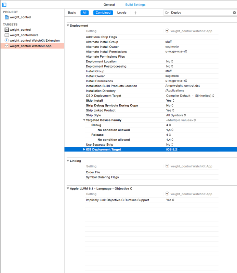This screenshot has width=237, height=273.
Task: Select Install Permissions setting row
Action: (x=152, y=81)
